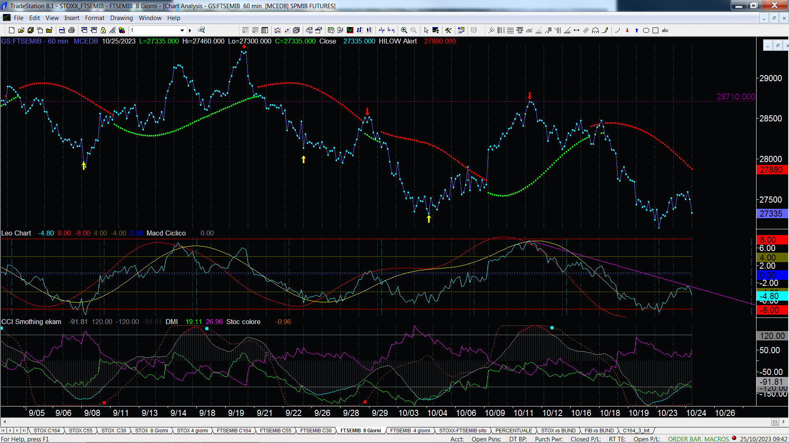Click the hammer and pick tools icon
789x443 pixels.
coord(448,30)
